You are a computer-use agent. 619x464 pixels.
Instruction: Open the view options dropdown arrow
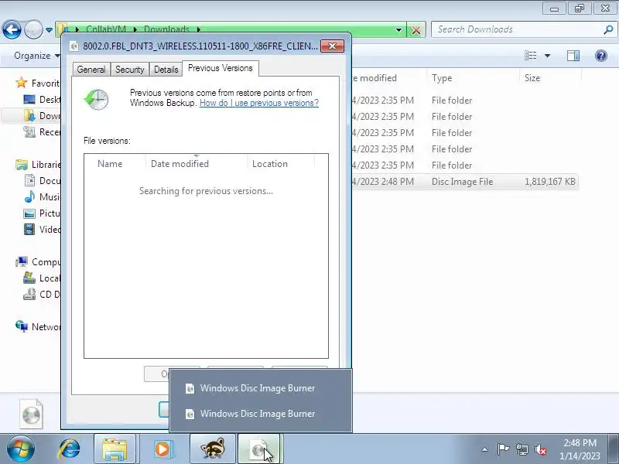[548, 56]
